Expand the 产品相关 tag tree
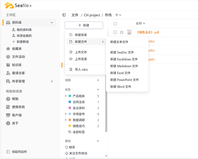The height and width of the screenshot is (159, 198). [x=66, y=96]
